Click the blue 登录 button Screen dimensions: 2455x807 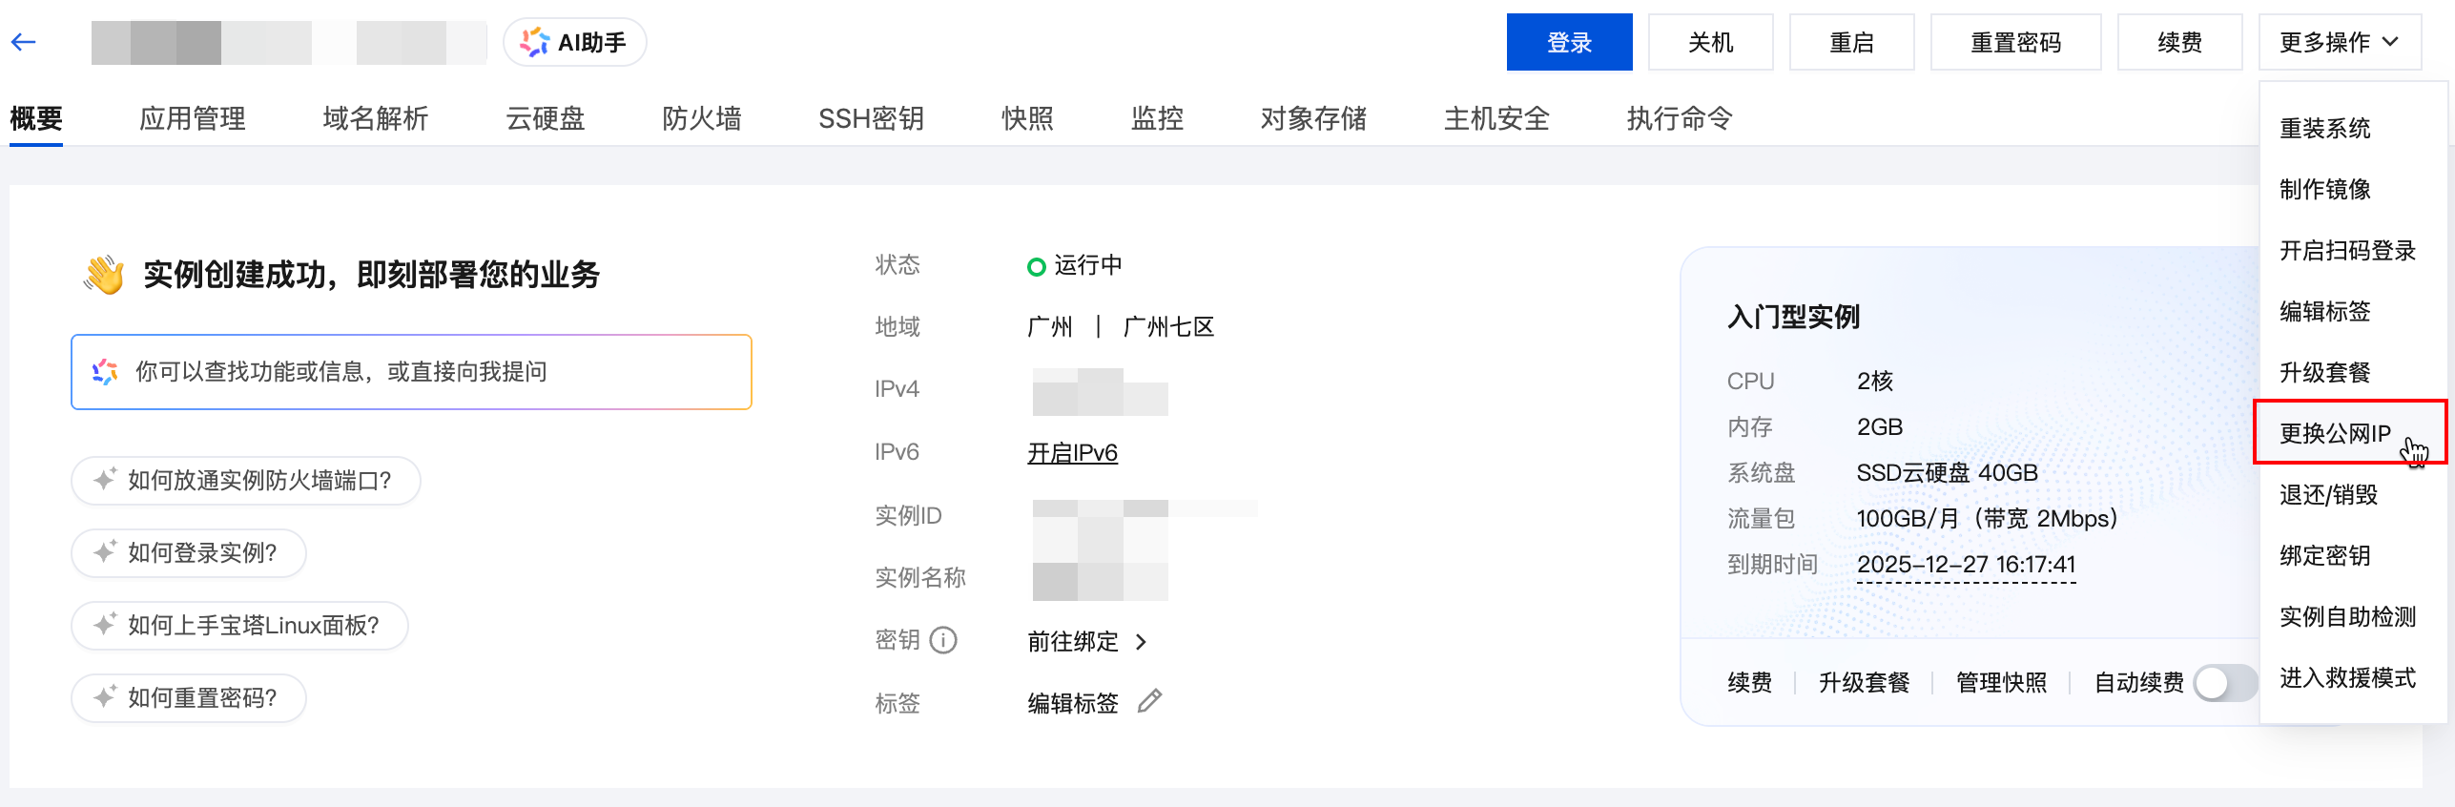(x=1568, y=42)
